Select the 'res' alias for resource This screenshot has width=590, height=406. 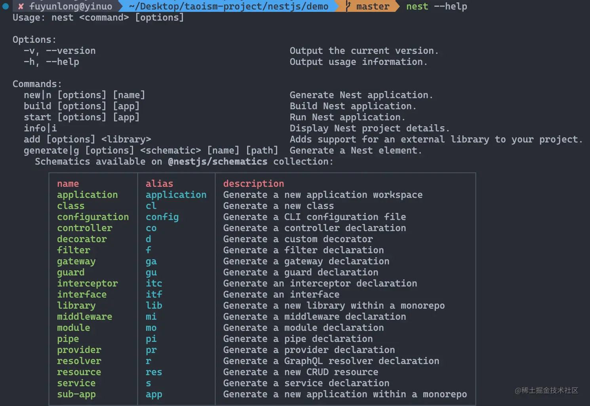tap(154, 372)
